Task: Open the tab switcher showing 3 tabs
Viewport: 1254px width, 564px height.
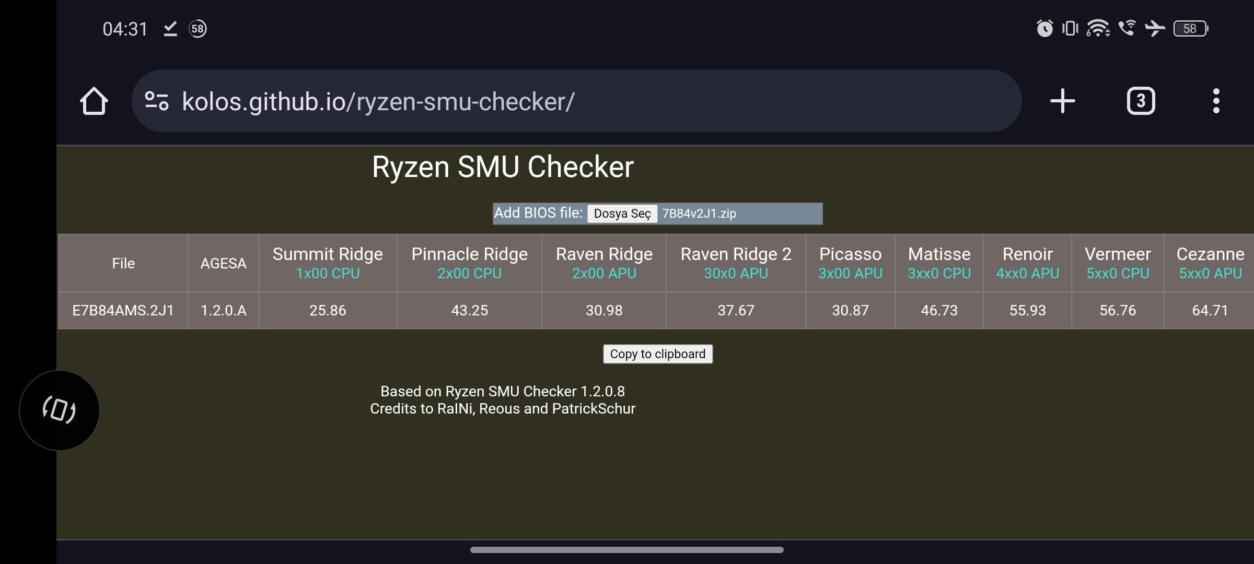Action: [1141, 101]
